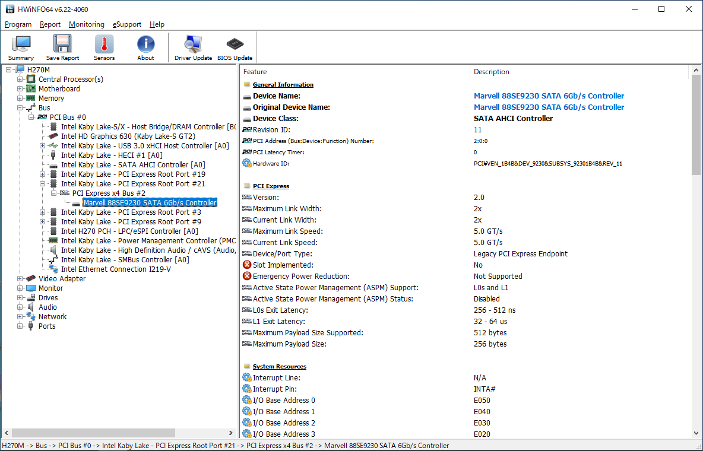Expand the Motherboard node
703x451 pixels.
(20, 89)
